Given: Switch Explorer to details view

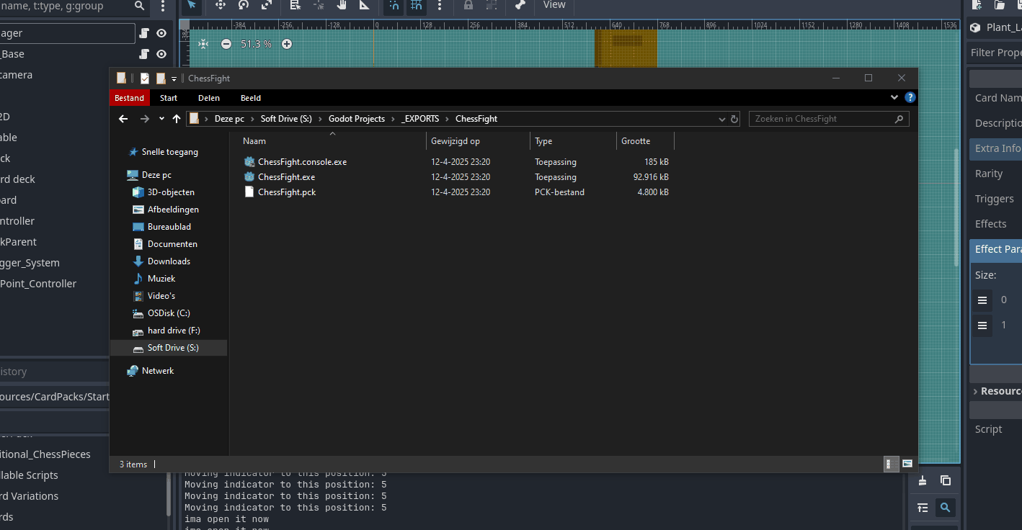Looking at the screenshot, I should 890,464.
